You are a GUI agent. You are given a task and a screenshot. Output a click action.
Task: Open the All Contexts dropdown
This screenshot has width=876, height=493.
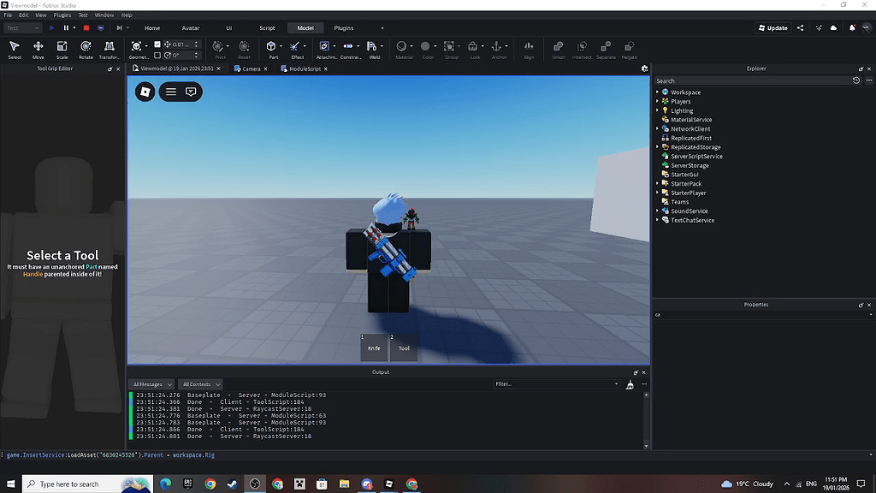click(x=200, y=384)
